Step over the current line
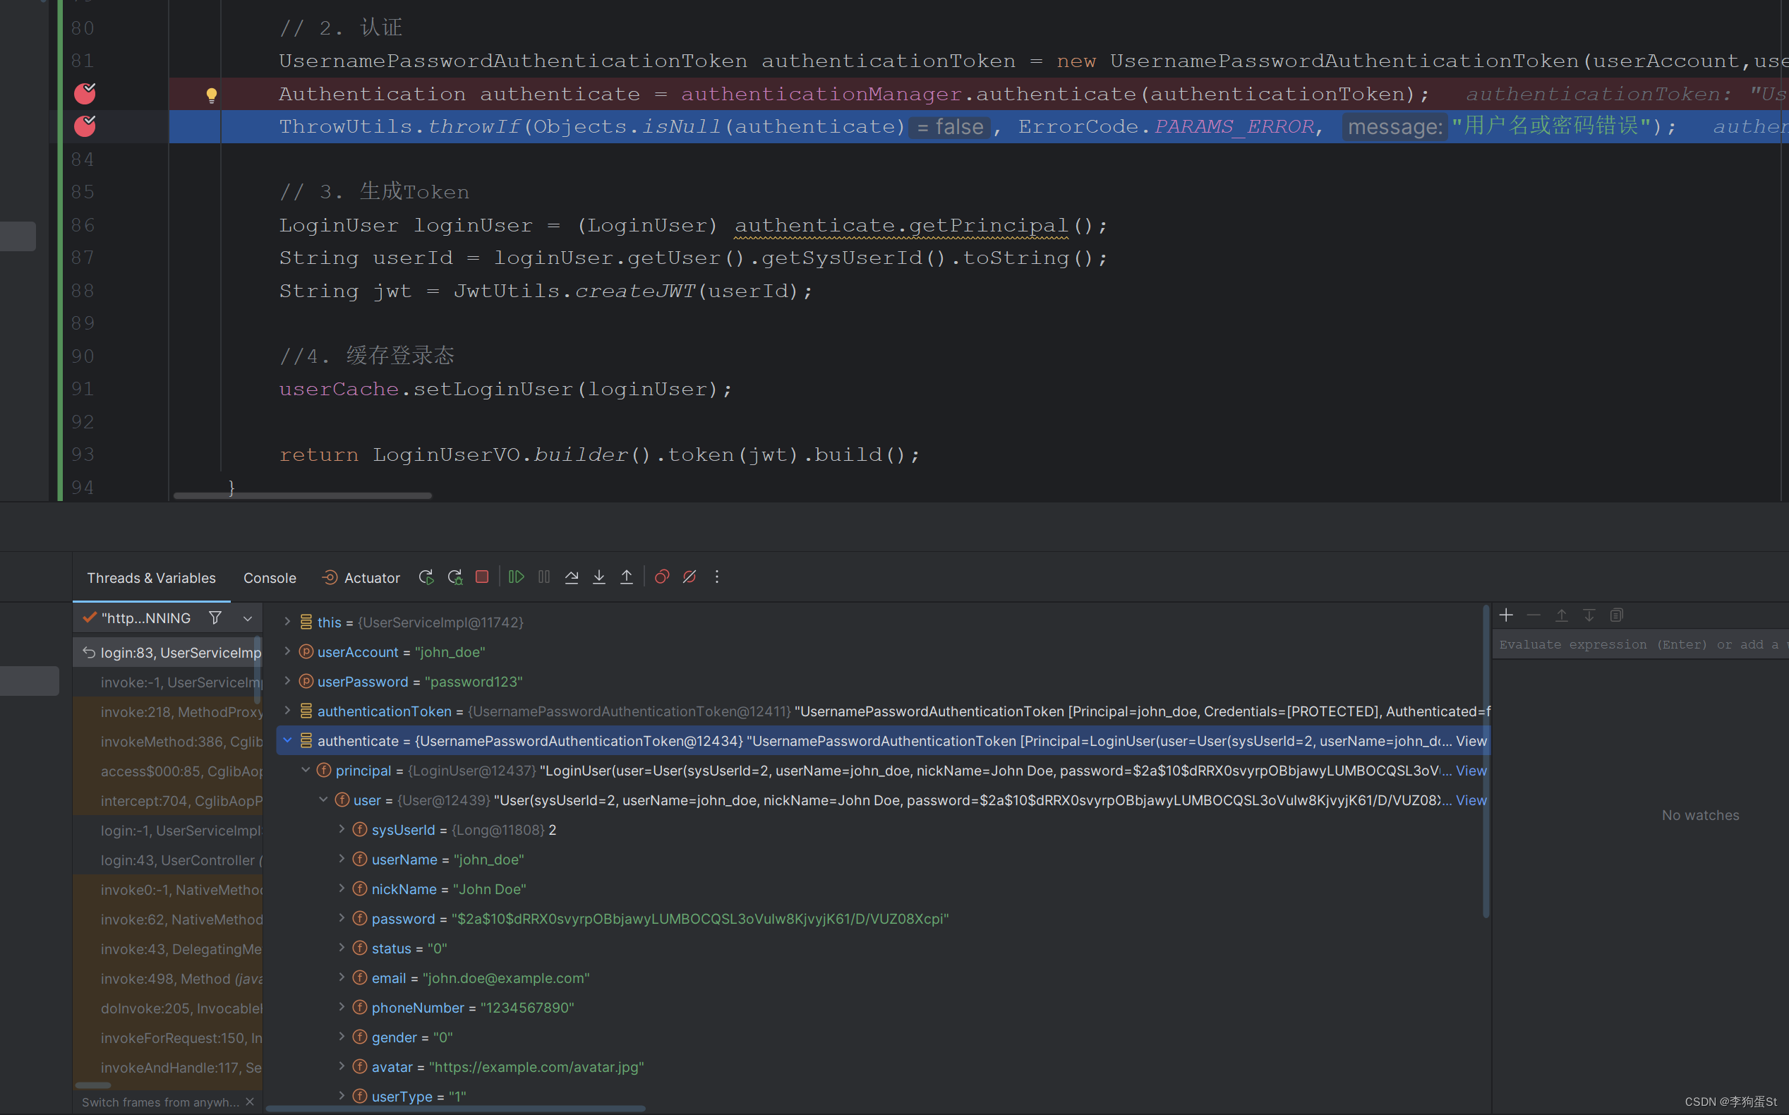Image resolution: width=1789 pixels, height=1115 pixels. point(572,577)
